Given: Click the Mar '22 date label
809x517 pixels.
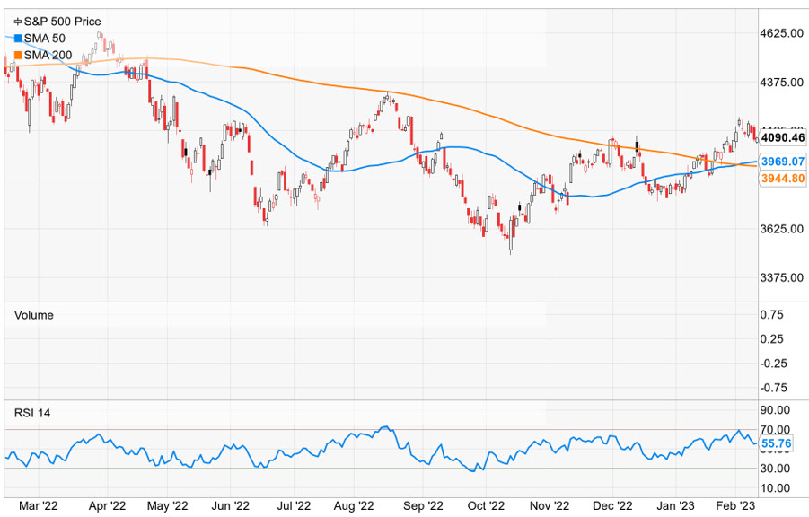Looking at the screenshot, I should (39, 506).
